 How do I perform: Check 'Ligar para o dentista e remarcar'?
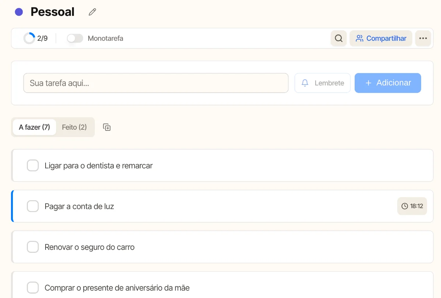click(33, 165)
